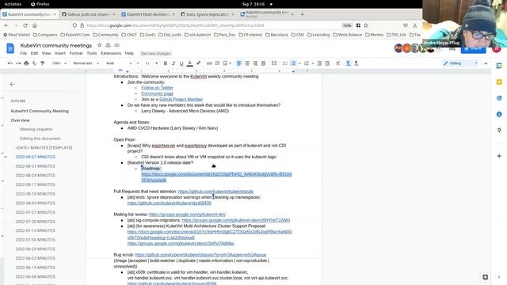This screenshot has width=507, height=285.
Task: Open the Github Project Member link
Action: pos(181,100)
